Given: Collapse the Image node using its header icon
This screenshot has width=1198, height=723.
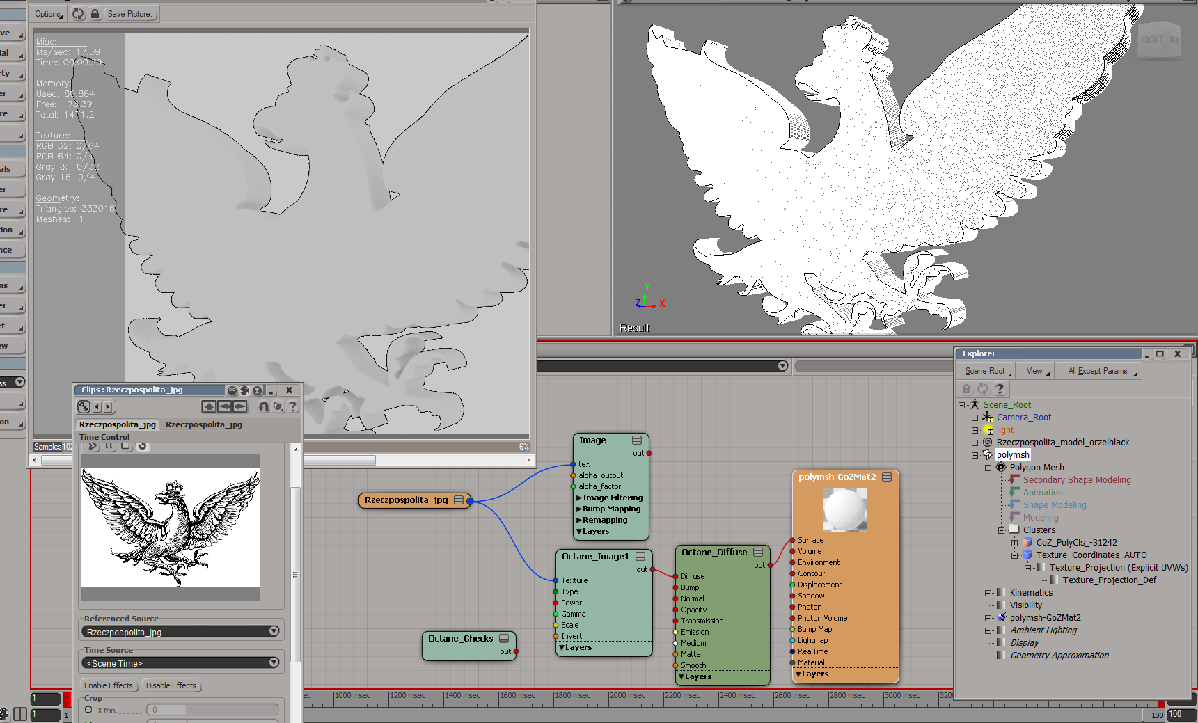Looking at the screenshot, I should [637, 440].
